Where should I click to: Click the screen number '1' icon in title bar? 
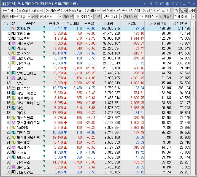tap(3, 4)
